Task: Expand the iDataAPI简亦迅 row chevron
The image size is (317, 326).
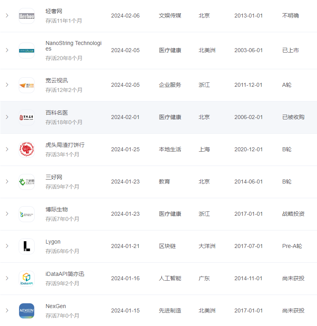Action: tap(7, 278)
